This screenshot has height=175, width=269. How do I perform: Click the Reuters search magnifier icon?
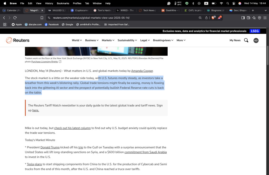pos(246,40)
